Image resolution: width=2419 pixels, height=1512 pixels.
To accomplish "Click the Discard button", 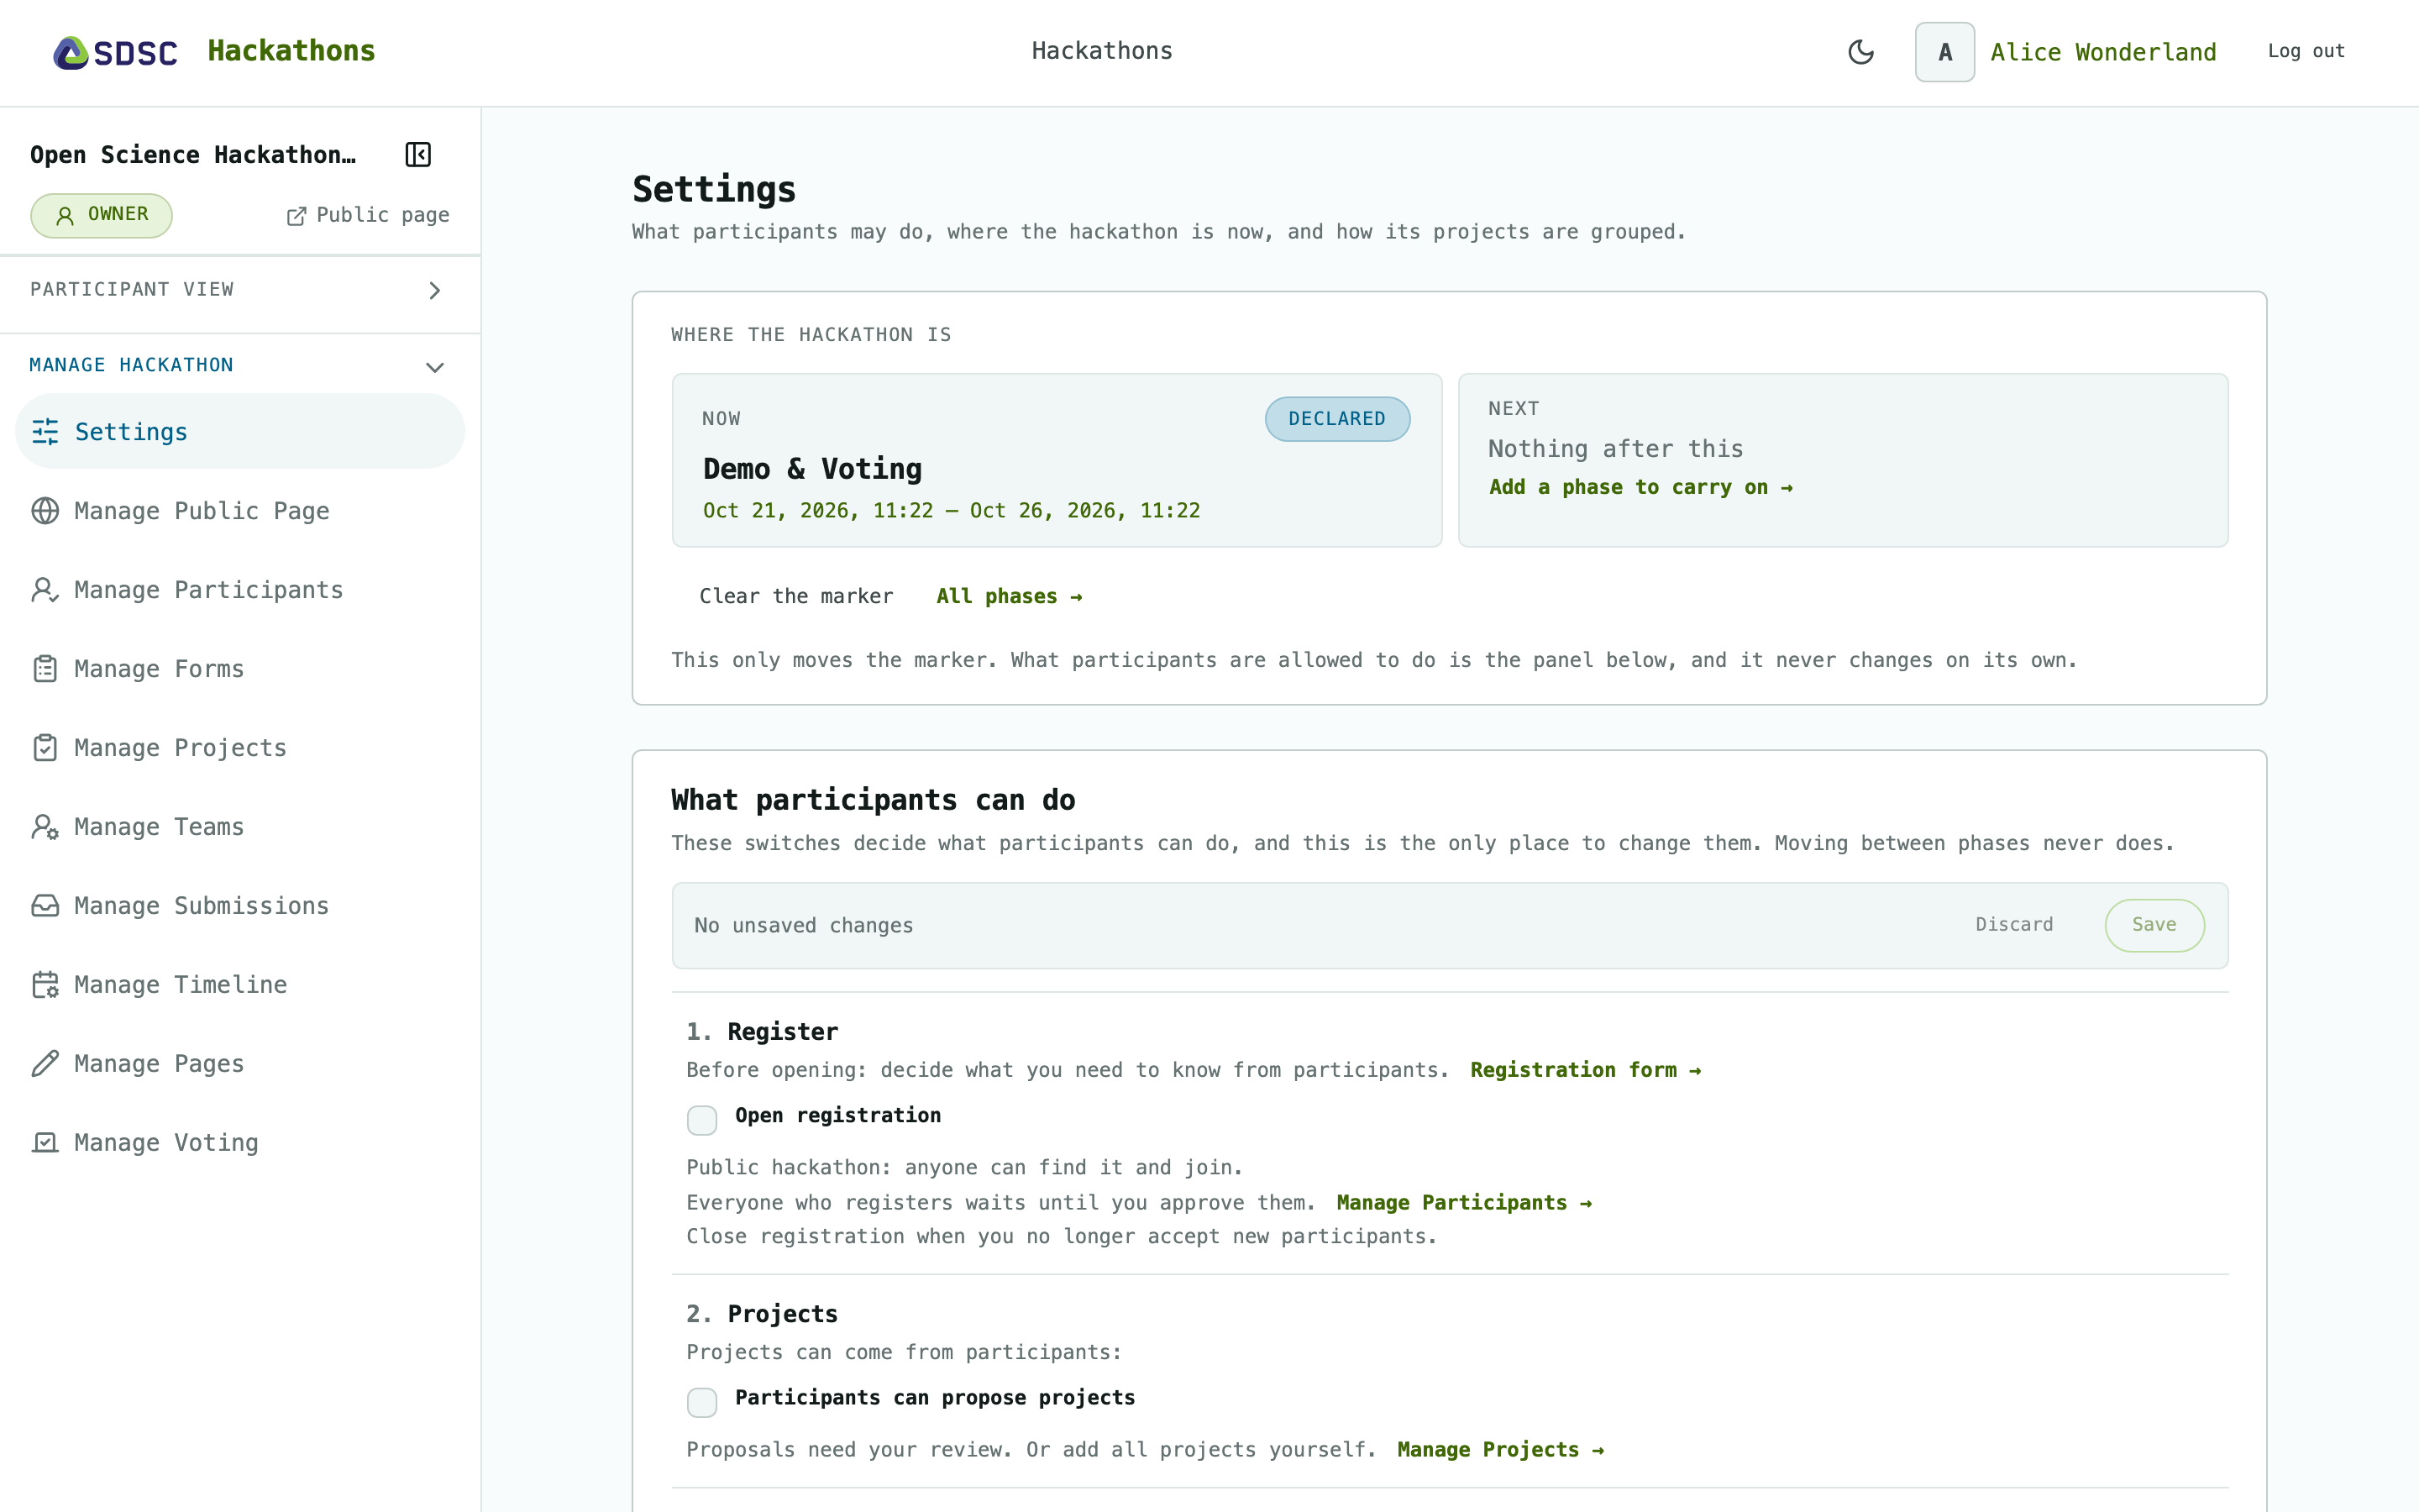I will point(2014,925).
